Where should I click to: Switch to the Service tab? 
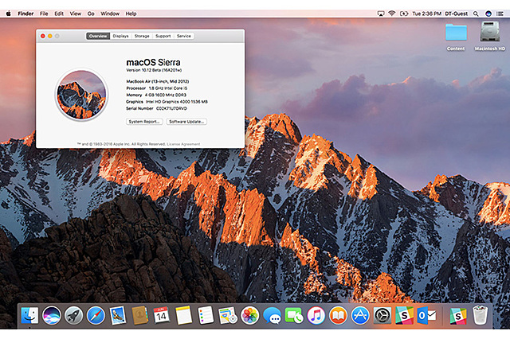(184, 36)
